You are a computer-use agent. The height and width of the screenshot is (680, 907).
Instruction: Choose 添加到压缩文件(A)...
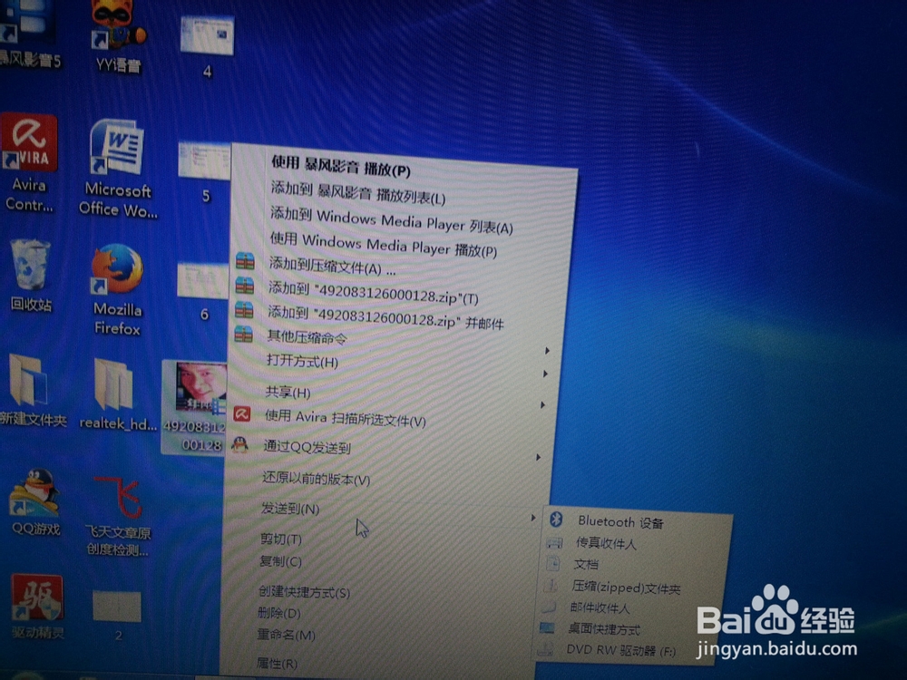coord(333,266)
